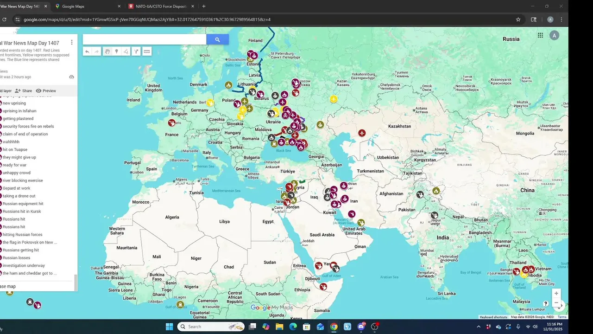Viewport: 593px width, 334px height.
Task: Open the Keyboard shortcuts link
Action: tap(493, 317)
